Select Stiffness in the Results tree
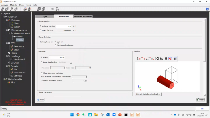The width and height of the screenshot is (210, 118). 18,76
